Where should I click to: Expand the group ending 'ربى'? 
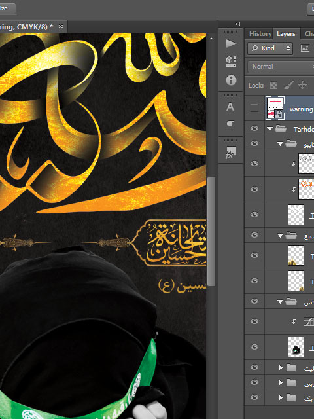click(x=281, y=382)
